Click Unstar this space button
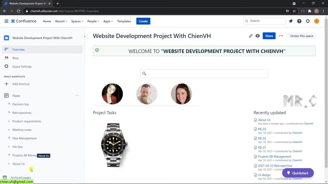Image resolution: width=328 pixels, height=184 pixels. click(x=302, y=36)
